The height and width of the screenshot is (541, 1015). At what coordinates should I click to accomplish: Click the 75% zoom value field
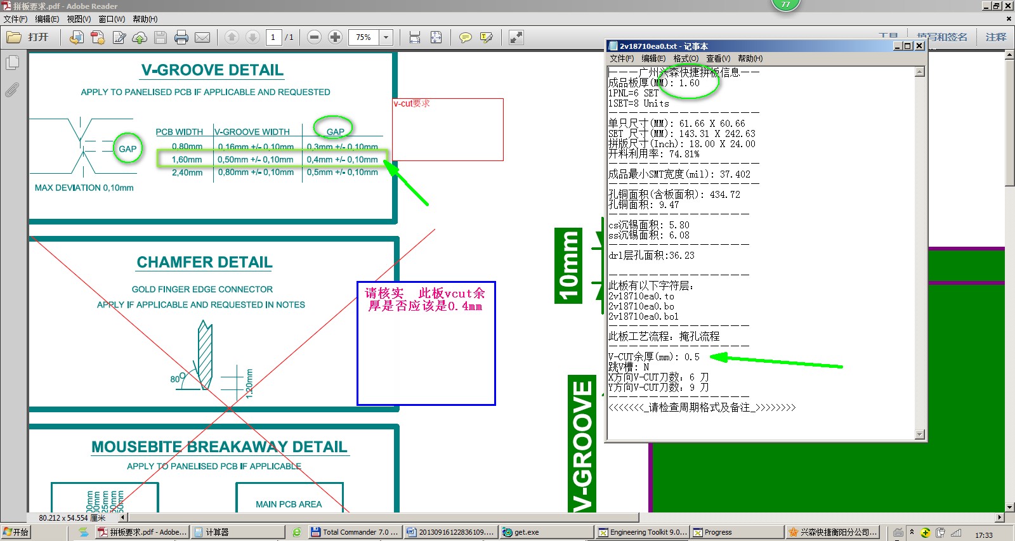click(x=363, y=37)
